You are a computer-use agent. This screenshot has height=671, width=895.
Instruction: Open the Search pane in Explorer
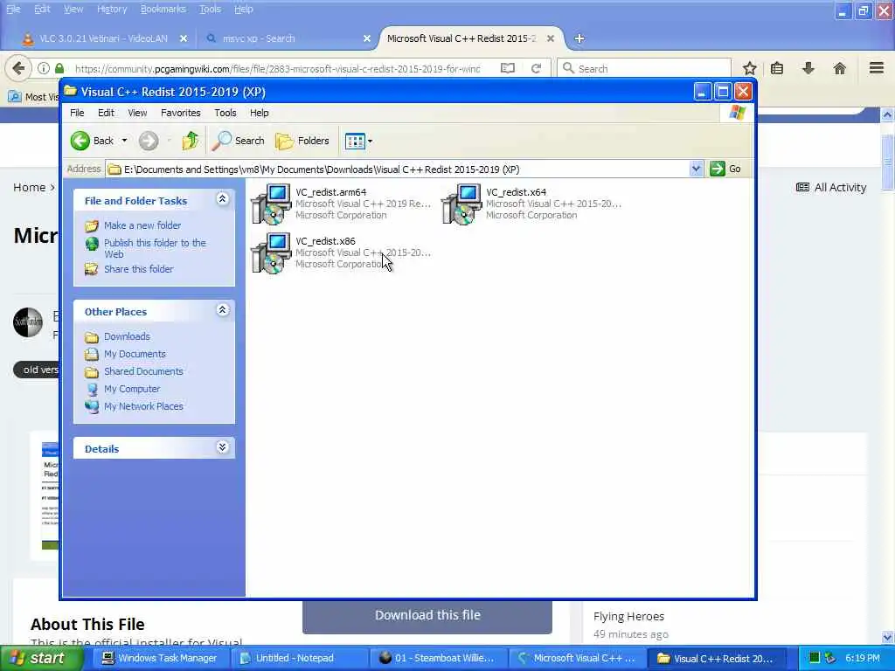click(x=238, y=141)
